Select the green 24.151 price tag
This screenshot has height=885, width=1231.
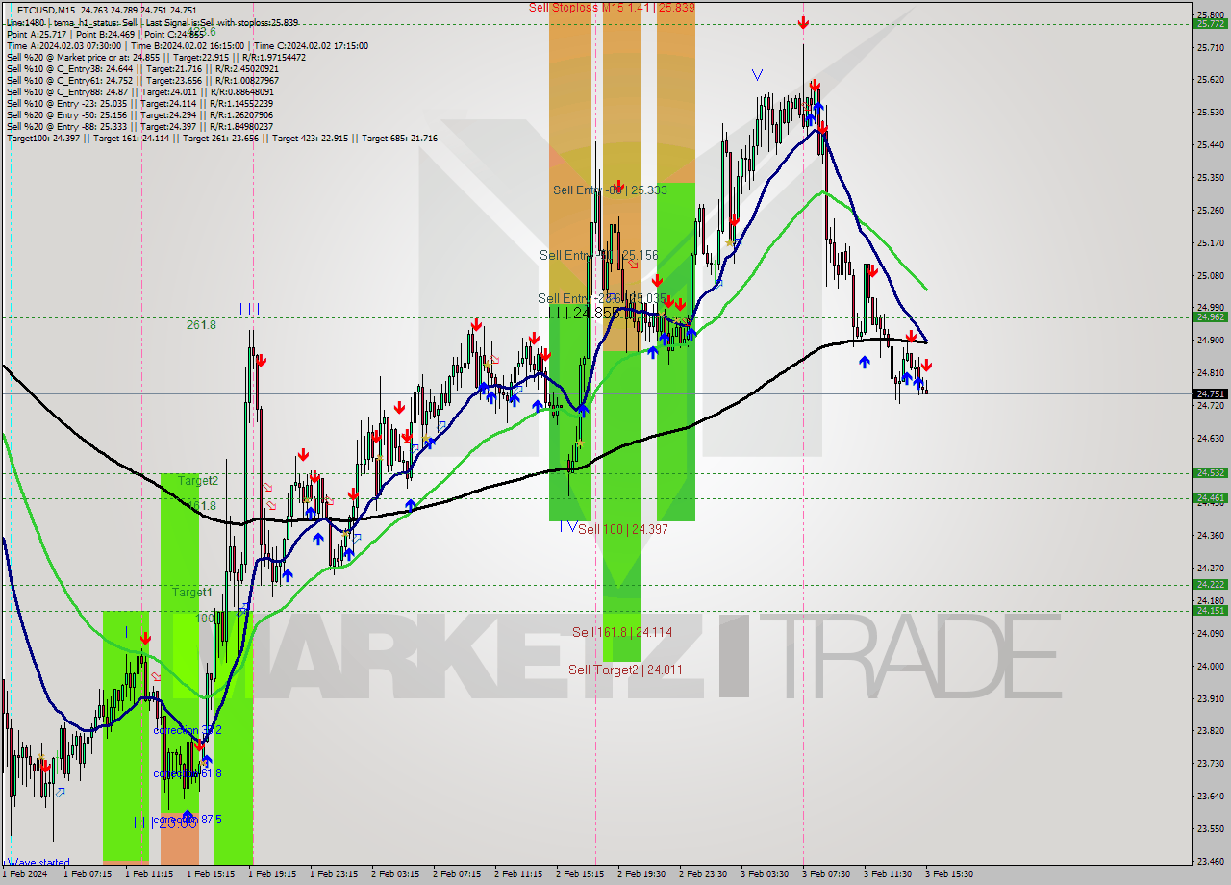tap(1210, 610)
